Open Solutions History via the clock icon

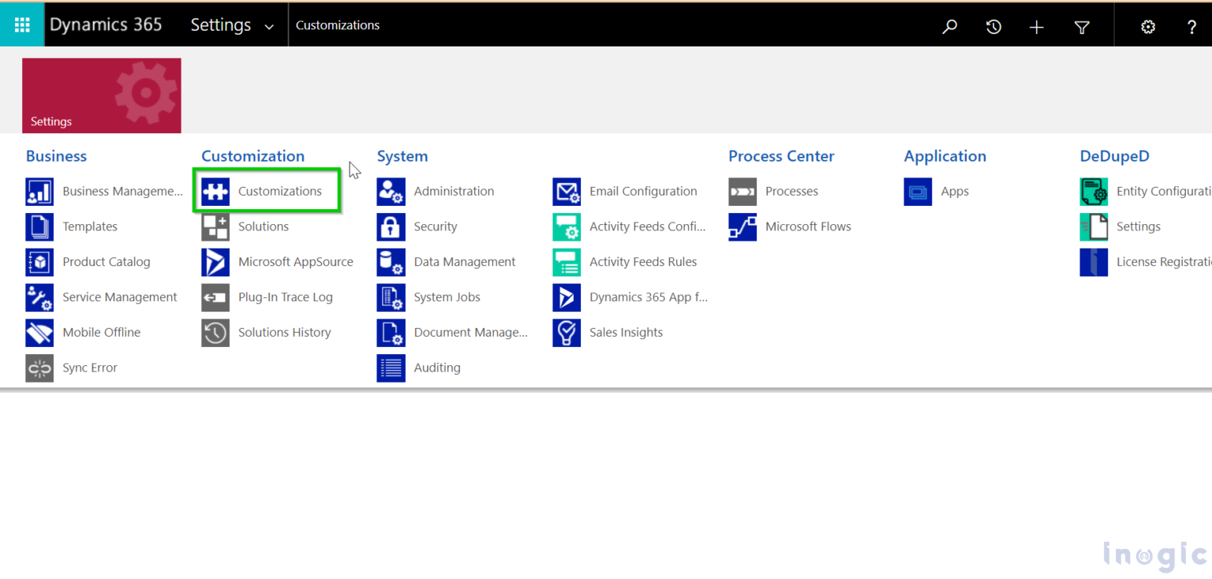pyautogui.click(x=215, y=332)
